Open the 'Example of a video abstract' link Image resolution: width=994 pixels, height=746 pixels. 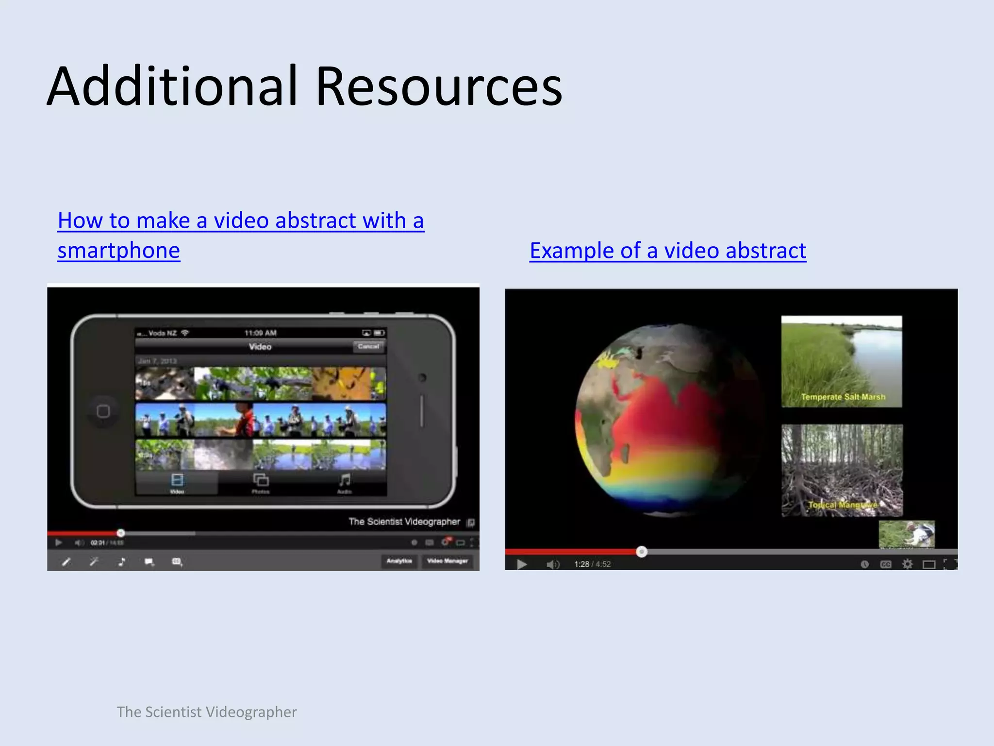pos(667,251)
